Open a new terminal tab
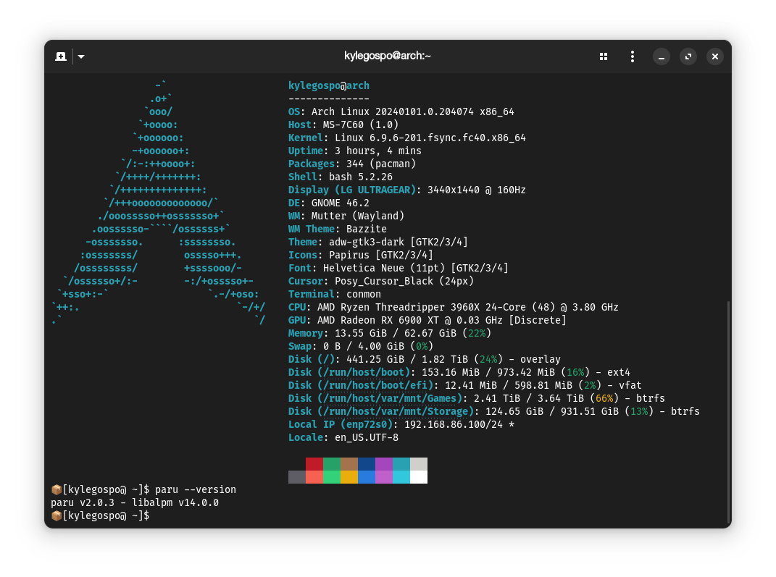This screenshot has width=776, height=577. pyautogui.click(x=61, y=56)
